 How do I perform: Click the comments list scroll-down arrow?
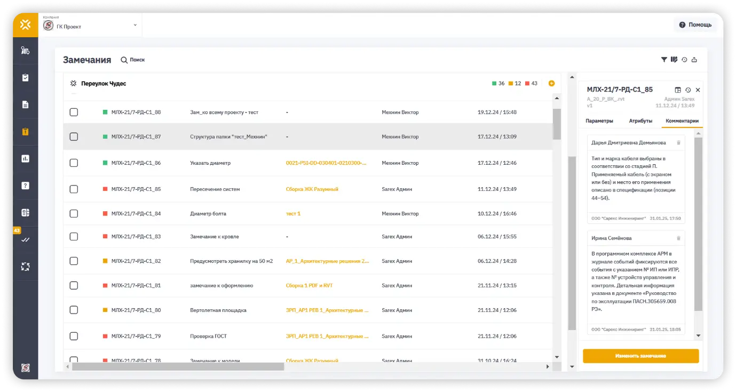click(x=699, y=336)
